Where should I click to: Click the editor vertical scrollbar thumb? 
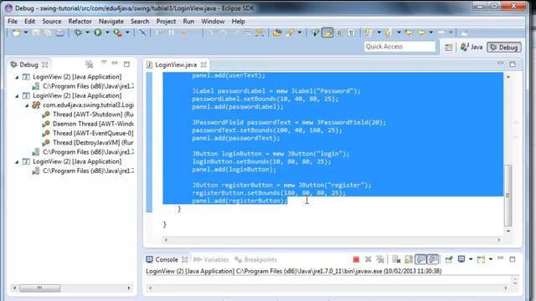pos(508,195)
